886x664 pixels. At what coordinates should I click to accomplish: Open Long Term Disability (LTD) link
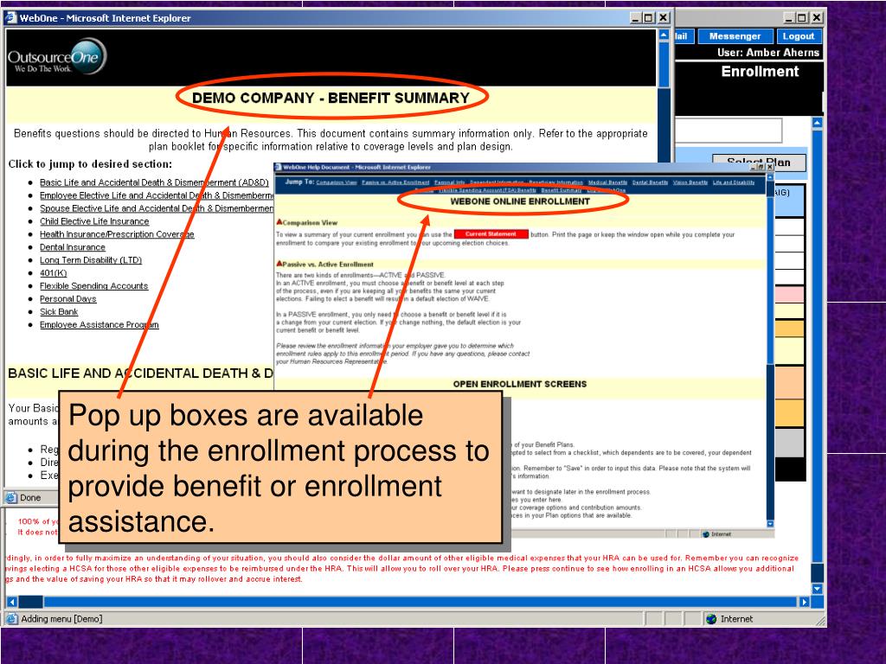(x=90, y=260)
